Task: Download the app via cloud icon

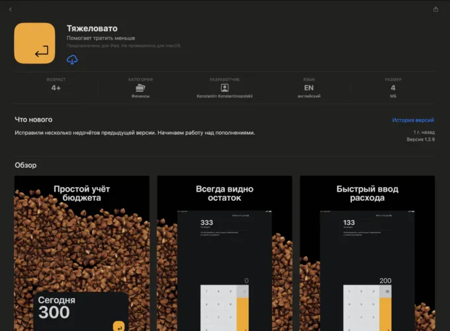Action: [72, 60]
